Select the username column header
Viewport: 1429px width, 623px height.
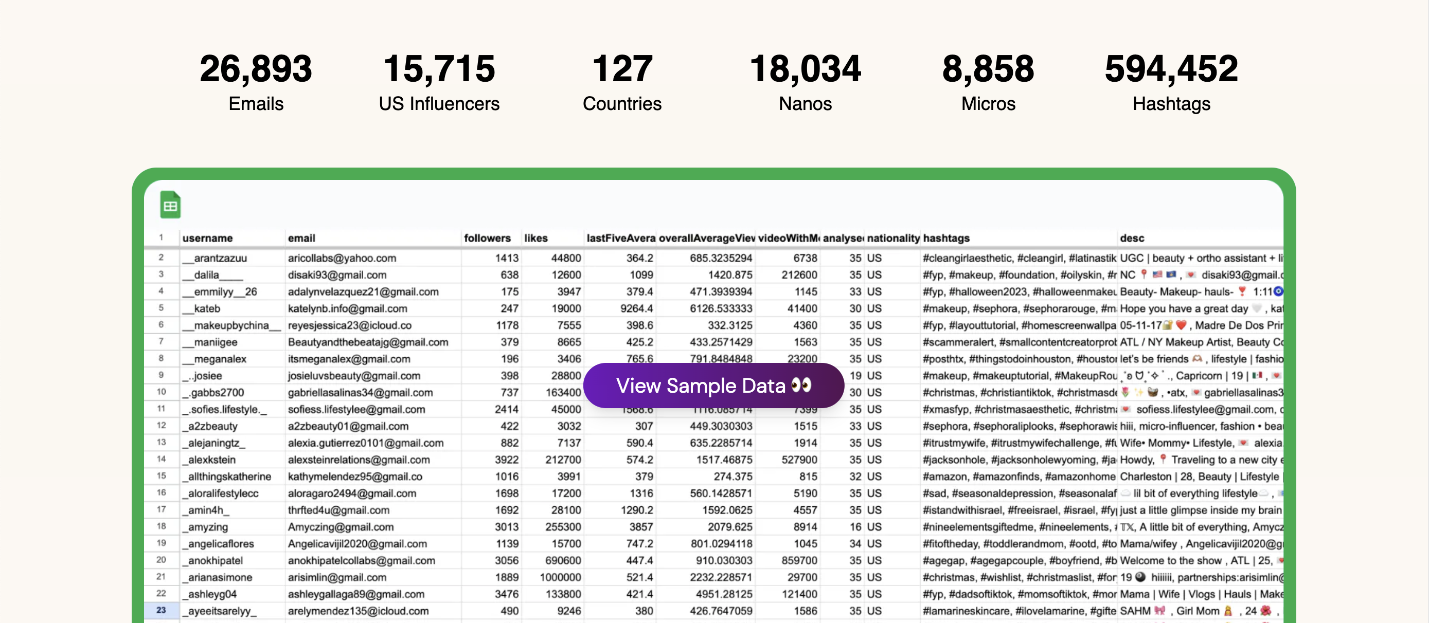click(x=207, y=239)
